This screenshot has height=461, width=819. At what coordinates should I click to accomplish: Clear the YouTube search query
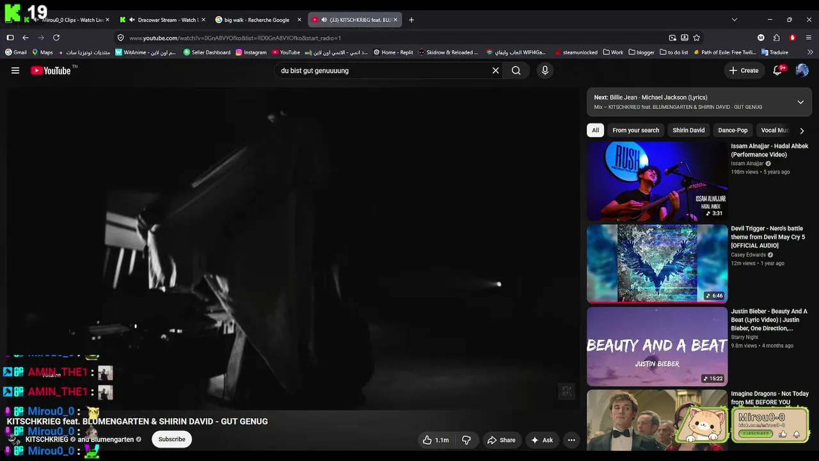495,70
